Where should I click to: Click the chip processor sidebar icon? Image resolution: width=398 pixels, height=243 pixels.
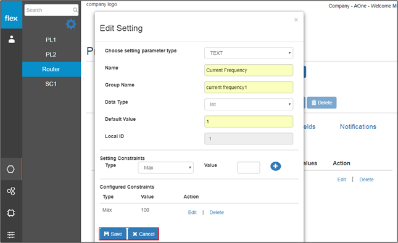(x=11, y=213)
